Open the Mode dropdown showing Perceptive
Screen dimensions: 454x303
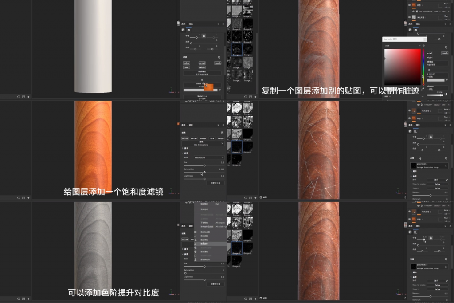tap(209, 157)
